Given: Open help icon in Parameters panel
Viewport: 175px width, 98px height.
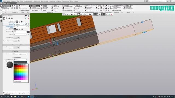Looking at the screenshot, I should coord(26,16).
